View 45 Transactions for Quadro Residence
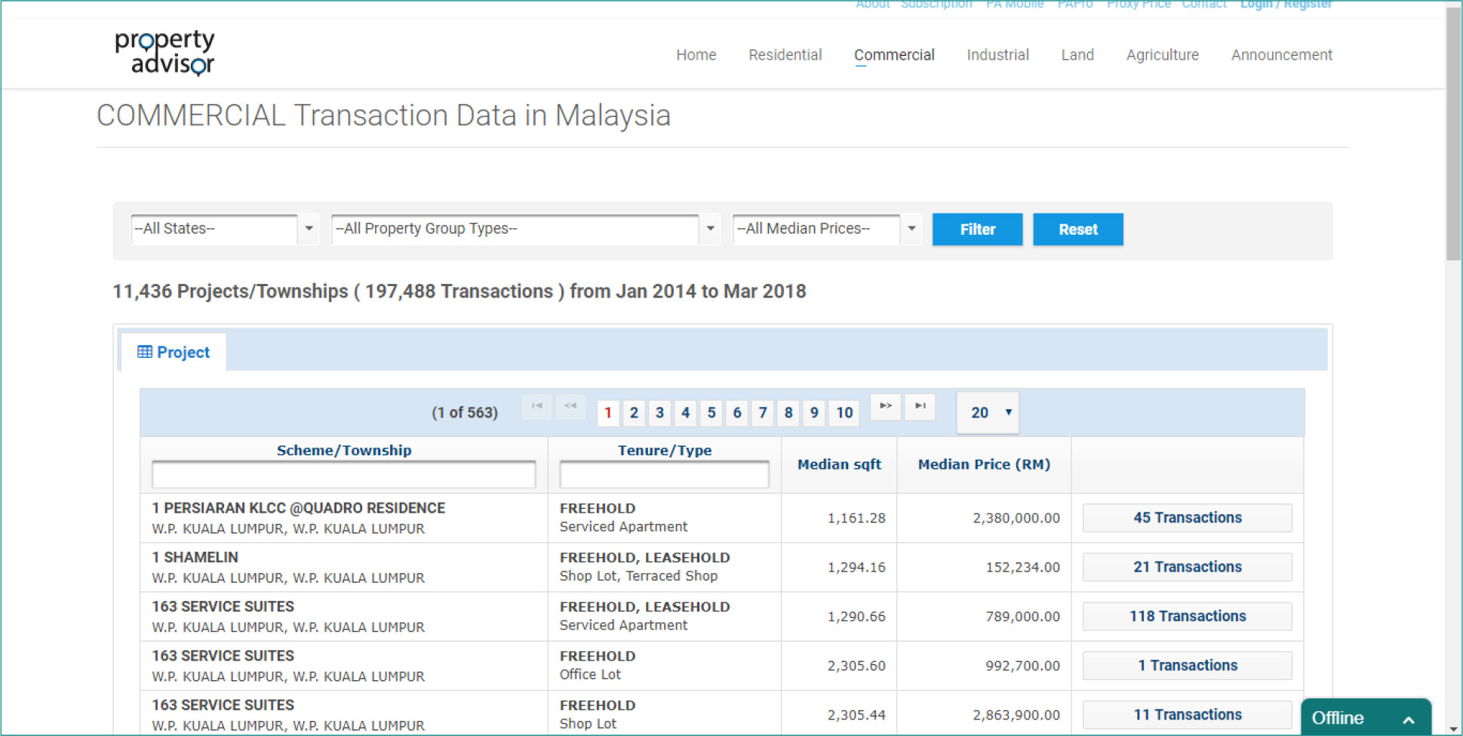1463x736 pixels. click(1187, 518)
